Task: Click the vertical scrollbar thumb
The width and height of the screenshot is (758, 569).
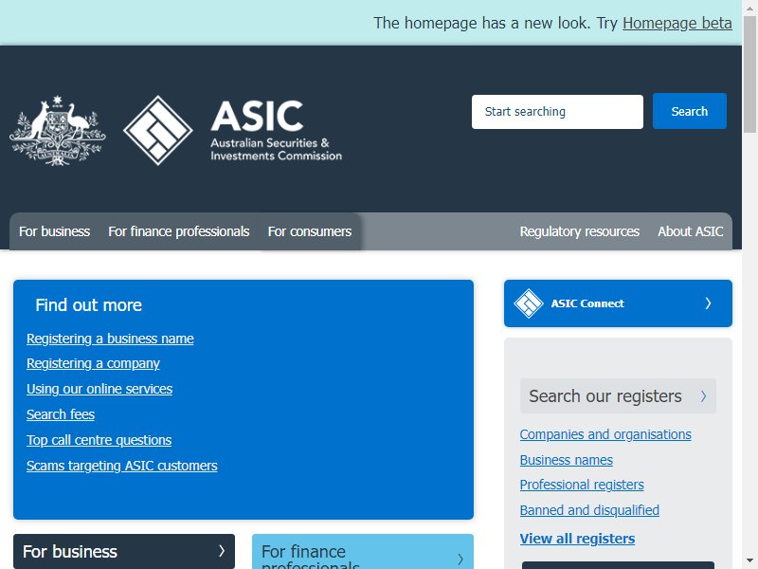Action: coord(749,74)
